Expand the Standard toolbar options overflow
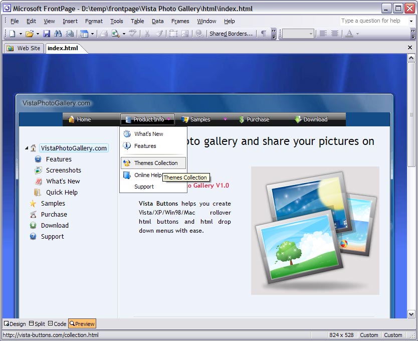Image resolution: width=418 pixels, height=341 pixels. point(274,34)
